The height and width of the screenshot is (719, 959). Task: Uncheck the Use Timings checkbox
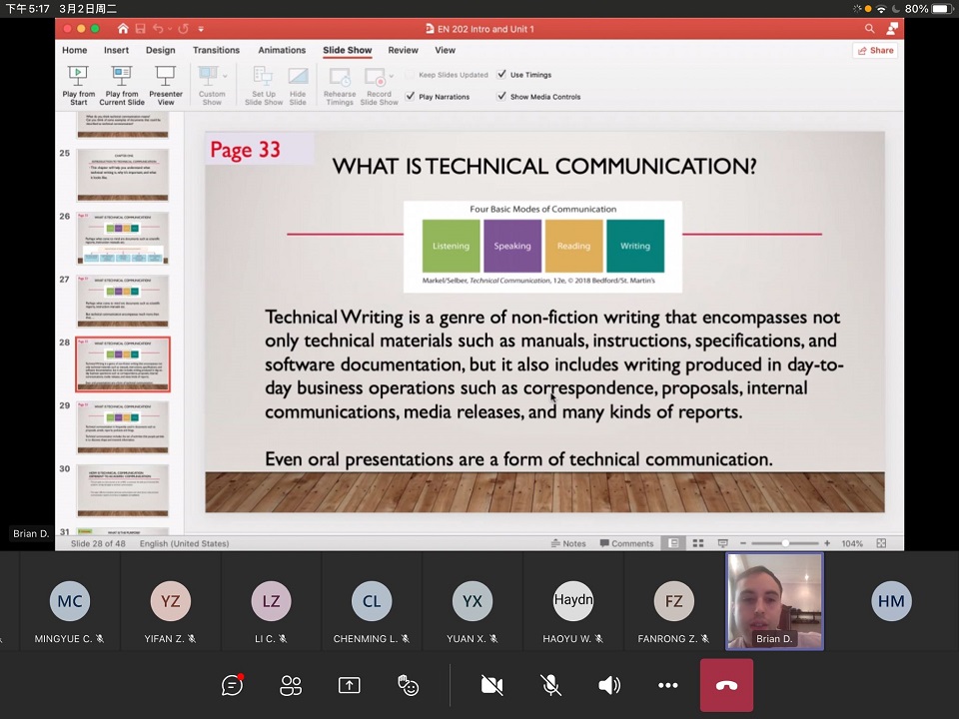501,75
